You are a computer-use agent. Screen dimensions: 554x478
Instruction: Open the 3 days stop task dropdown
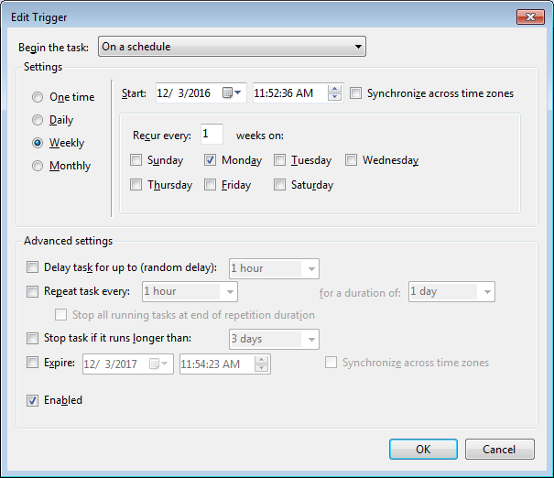274,339
